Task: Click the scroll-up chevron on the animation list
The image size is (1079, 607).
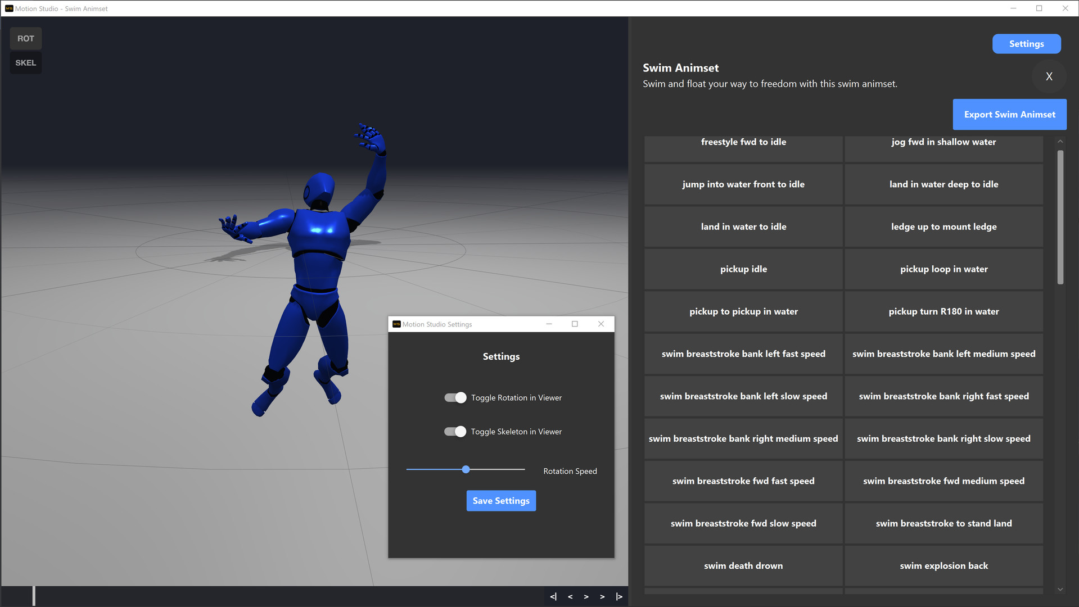Action: tap(1060, 141)
